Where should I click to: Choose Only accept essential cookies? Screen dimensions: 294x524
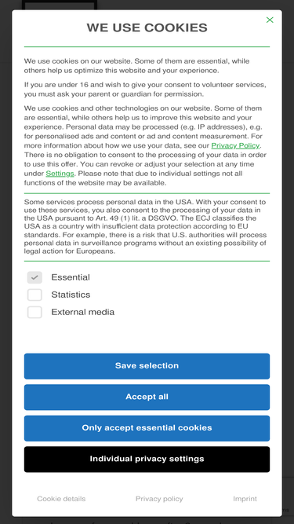(147, 428)
